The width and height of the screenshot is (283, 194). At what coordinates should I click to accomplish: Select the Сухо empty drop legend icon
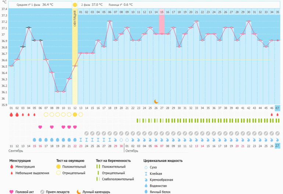tap(146, 167)
